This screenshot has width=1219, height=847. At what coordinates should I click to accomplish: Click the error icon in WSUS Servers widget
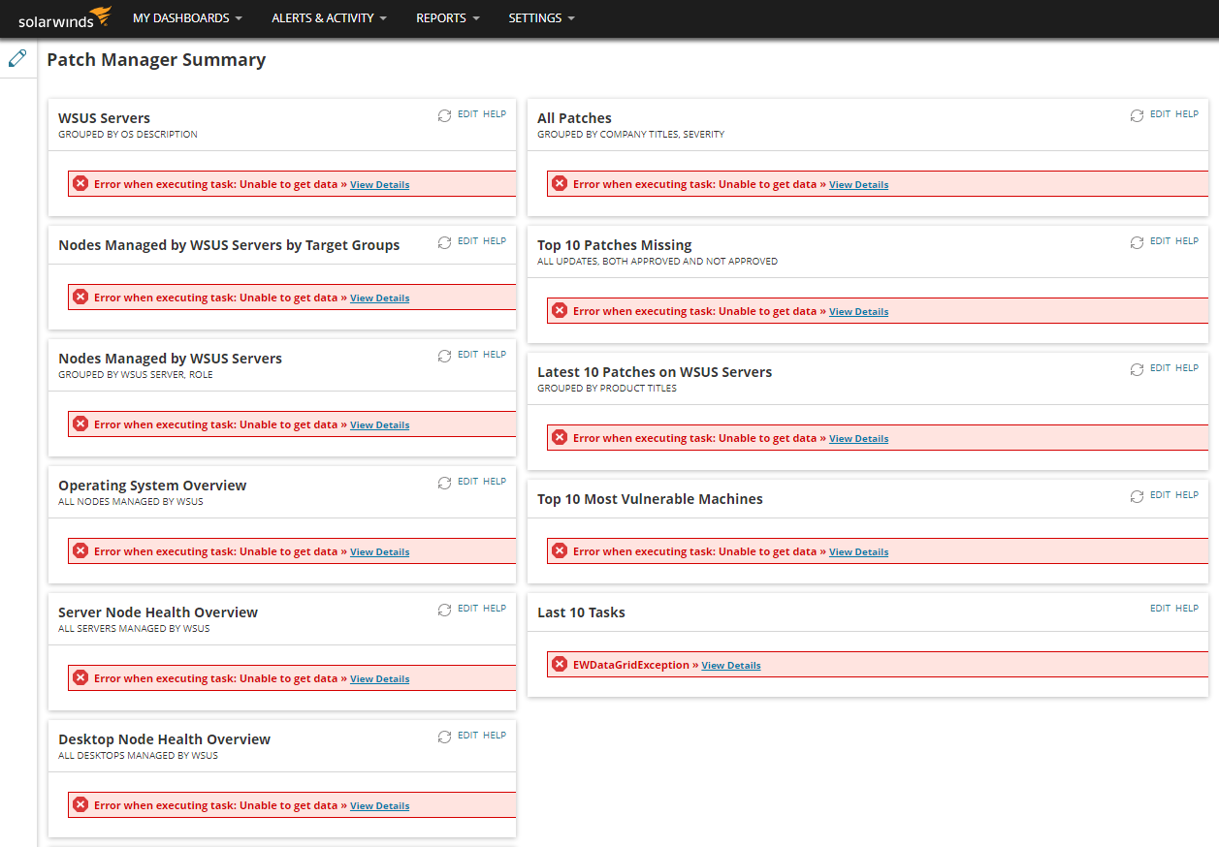pyautogui.click(x=80, y=183)
